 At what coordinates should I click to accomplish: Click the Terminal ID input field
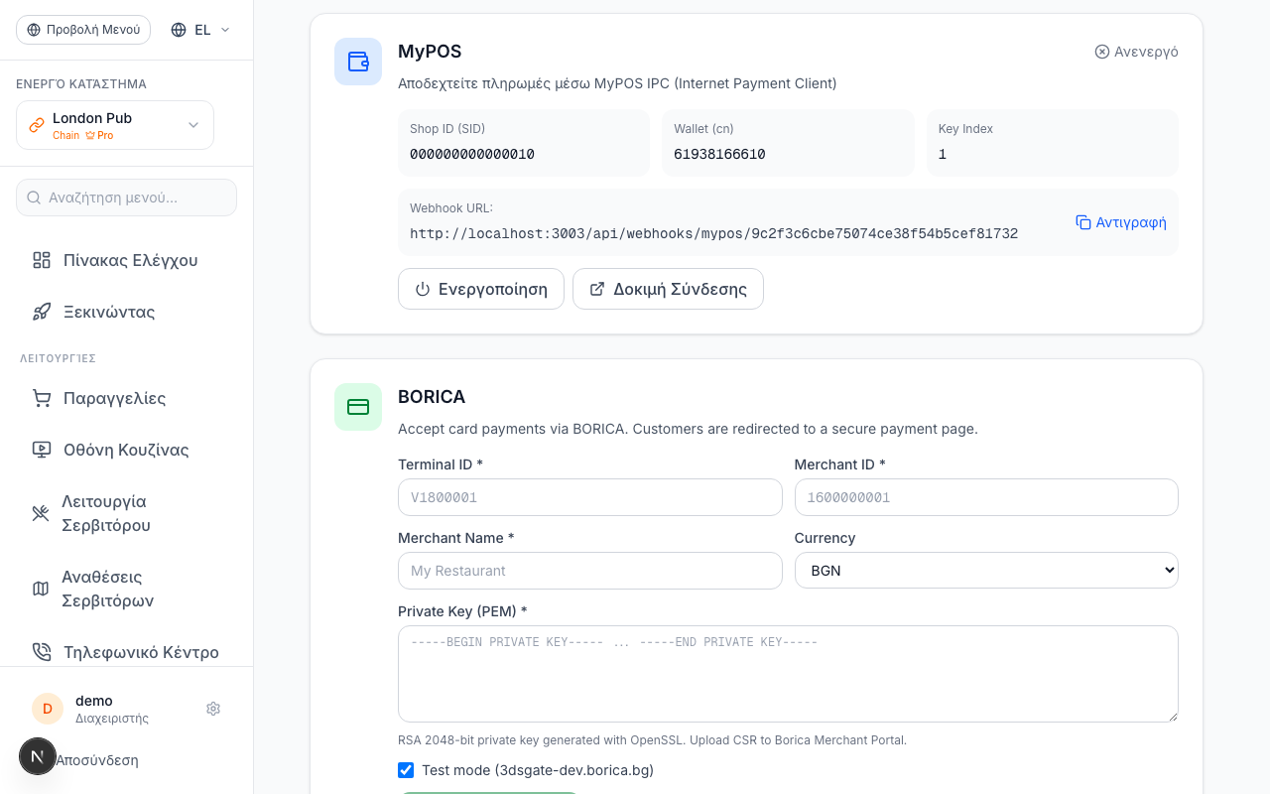point(590,497)
